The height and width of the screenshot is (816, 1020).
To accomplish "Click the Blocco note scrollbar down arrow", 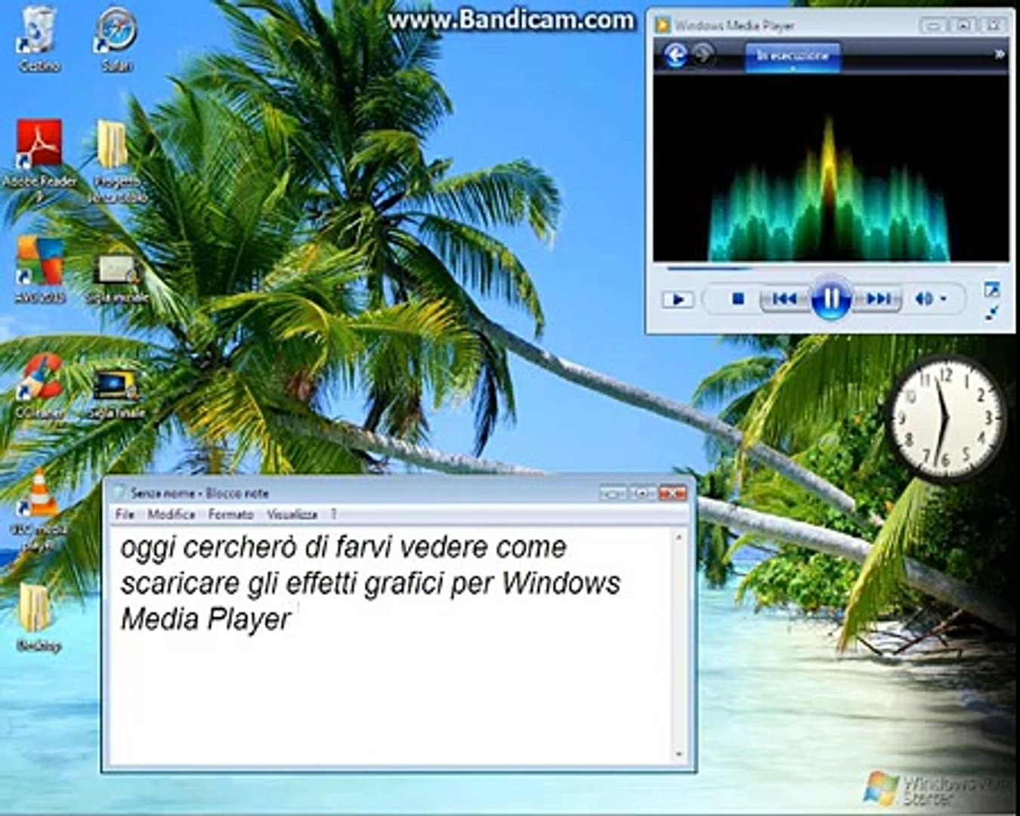I will click(678, 754).
